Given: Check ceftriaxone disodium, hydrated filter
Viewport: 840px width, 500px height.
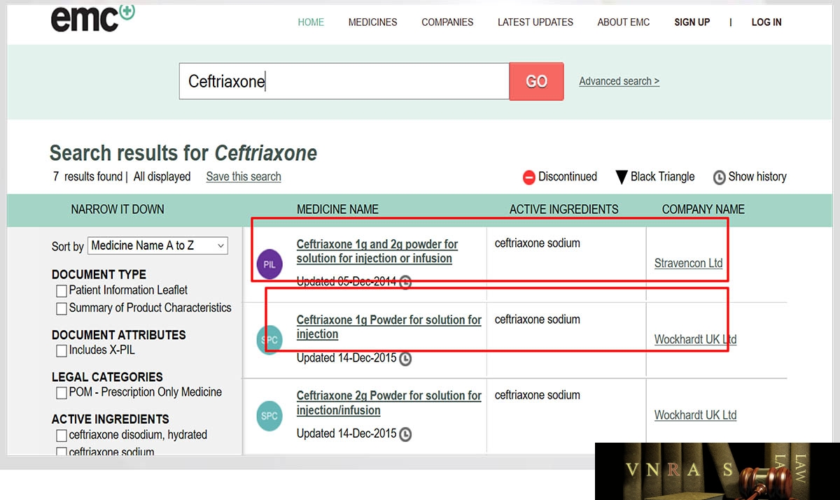Looking at the screenshot, I should [61, 436].
